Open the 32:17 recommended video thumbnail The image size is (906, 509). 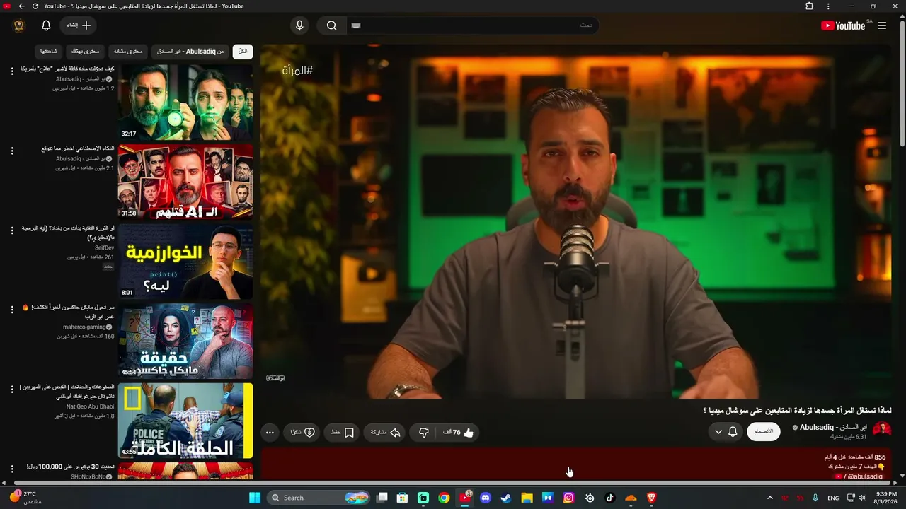(x=185, y=103)
